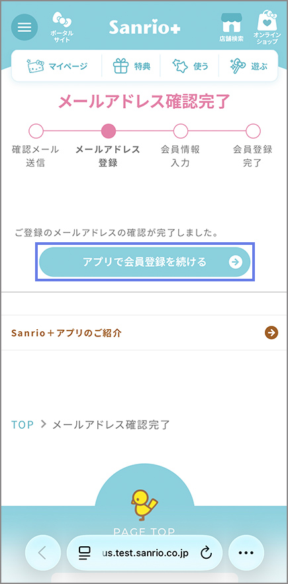Viewport: 288px width, 584px height.
Task: Open the hamburger menu icon
Action: click(x=24, y=27)
